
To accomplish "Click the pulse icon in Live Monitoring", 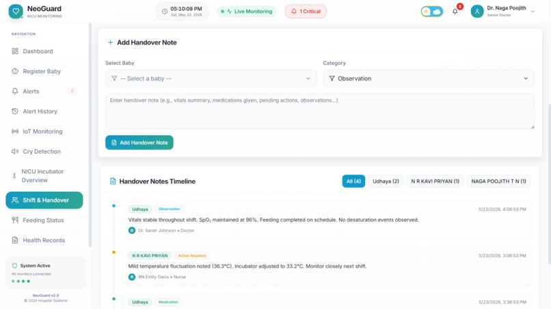I will pos(229,12).
